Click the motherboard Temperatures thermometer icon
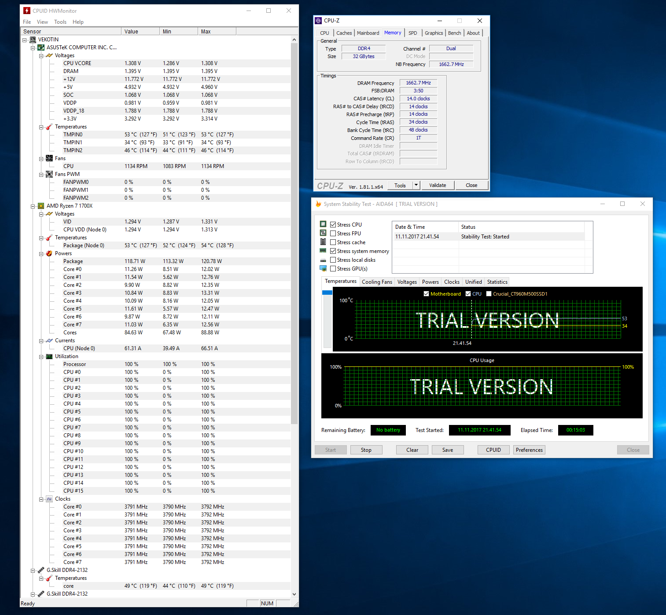The height and width of the screenshot is (615, 666). pyautogui.click(x=49, y=127)
